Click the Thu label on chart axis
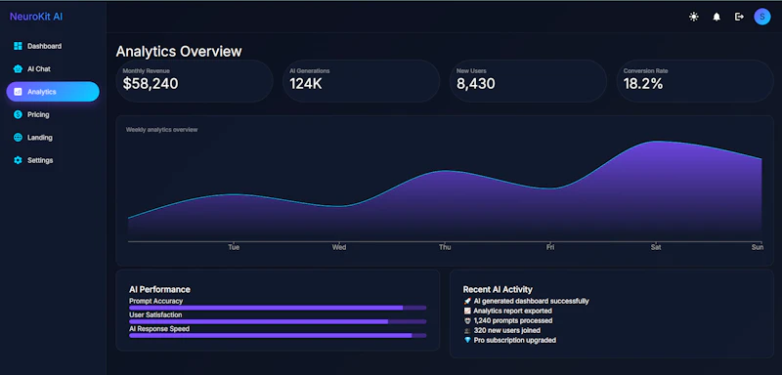 [x=445, y=247]
